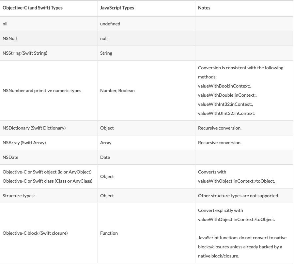Screen dimensions: 294x264
Task: Click 'NSDictionary (Swift Dictionary)' cell
Action: coord(34,128)
